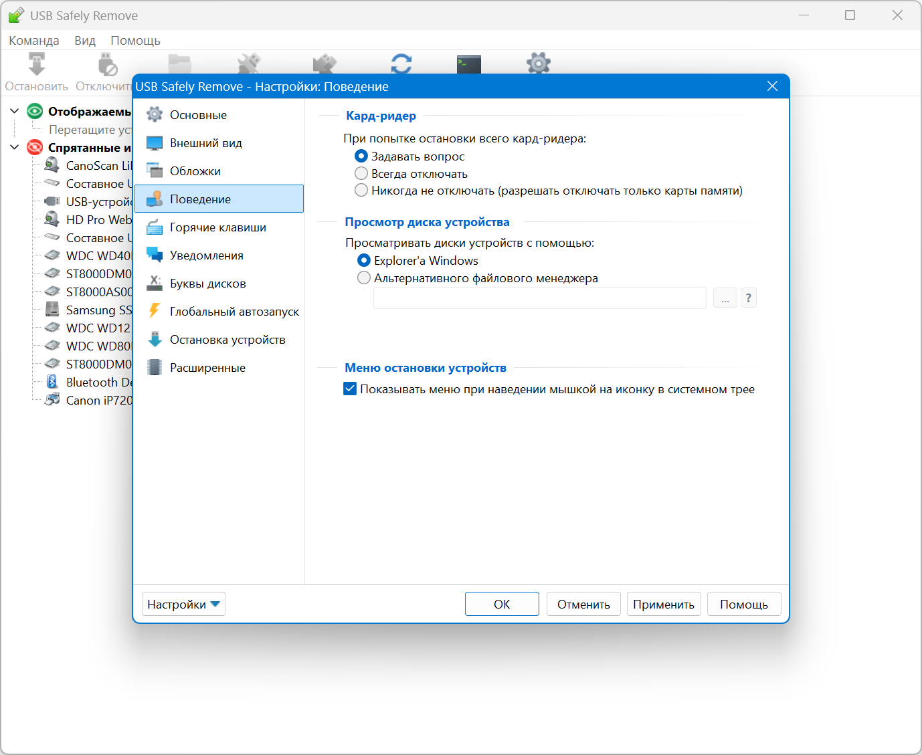Viewport: 922px width, 755px height.
Task: Open the Настройки dropdown button
Action: tap(183, 605)
